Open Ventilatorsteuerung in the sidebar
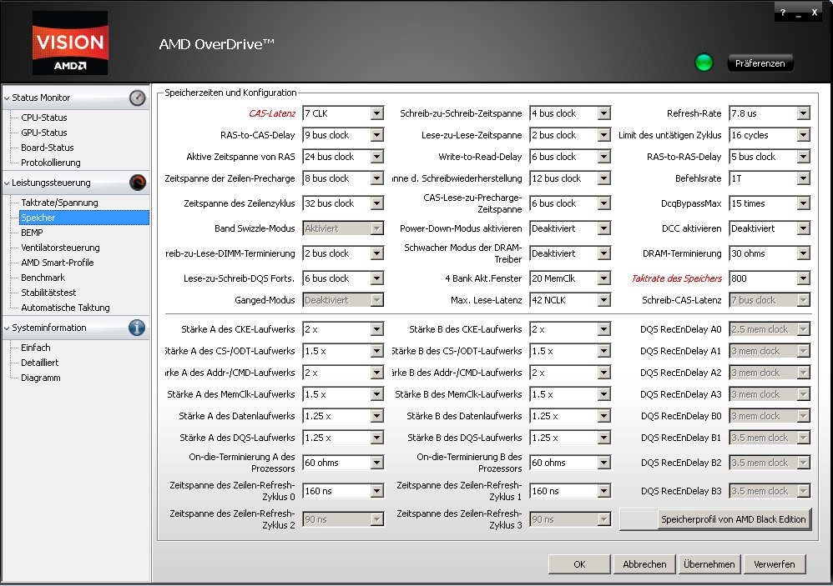 [60, 248]
